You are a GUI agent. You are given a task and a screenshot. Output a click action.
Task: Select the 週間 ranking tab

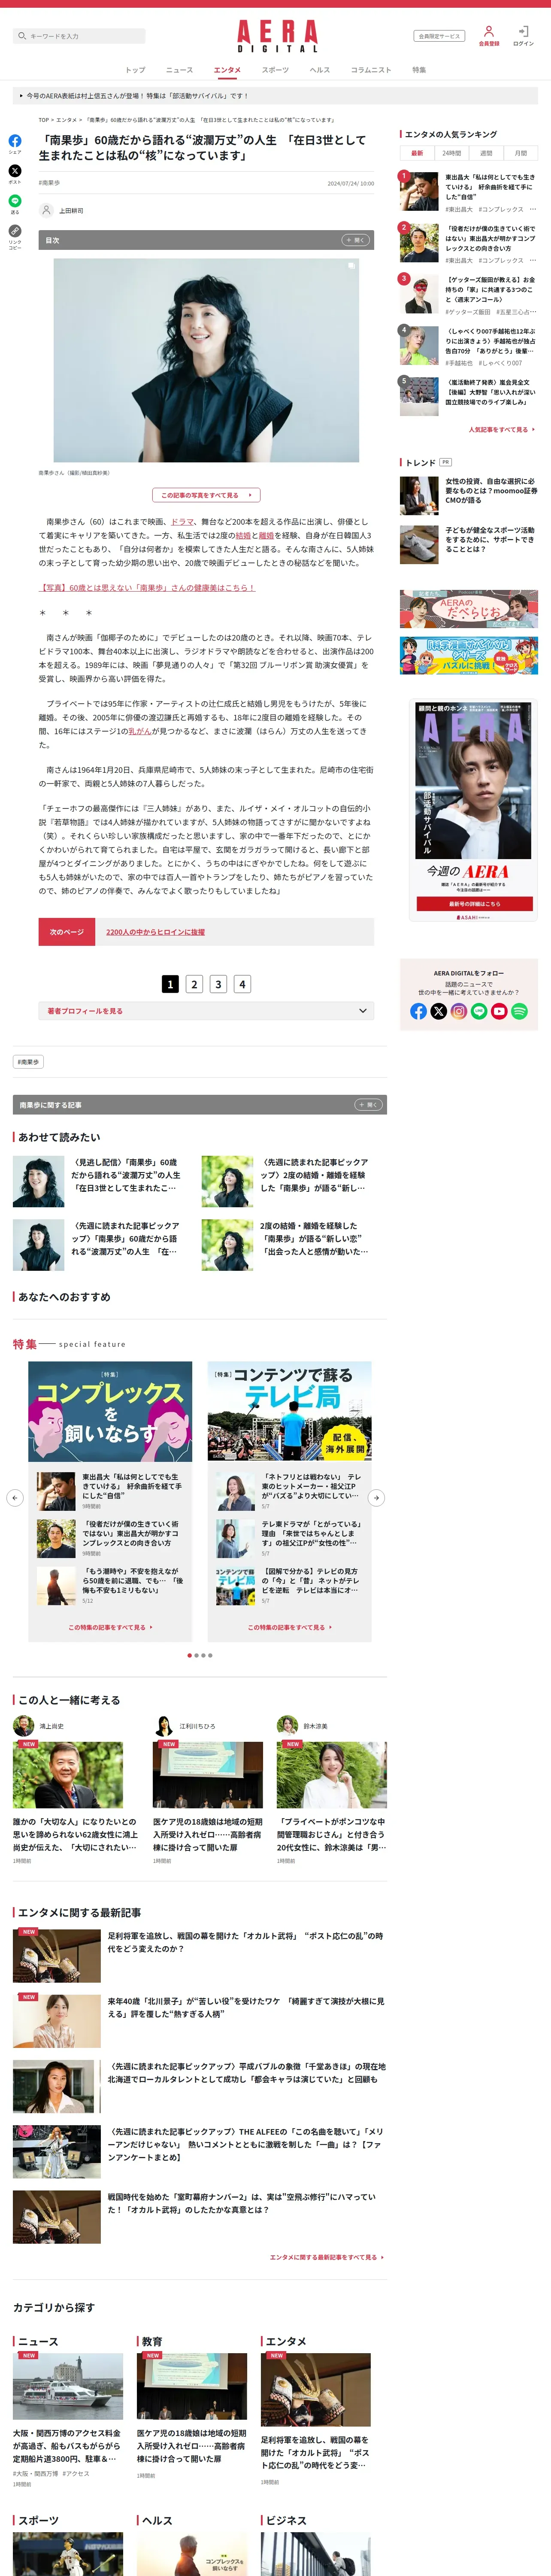click(x=486, y=153)
